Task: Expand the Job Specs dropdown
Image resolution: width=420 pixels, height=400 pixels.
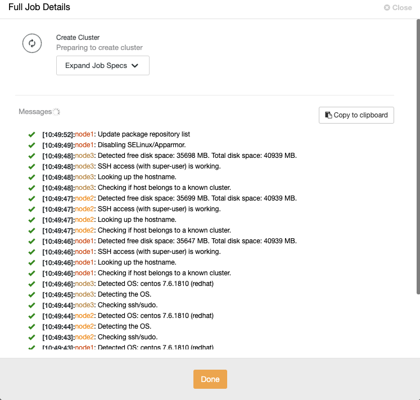Action: tap(102, 66)
